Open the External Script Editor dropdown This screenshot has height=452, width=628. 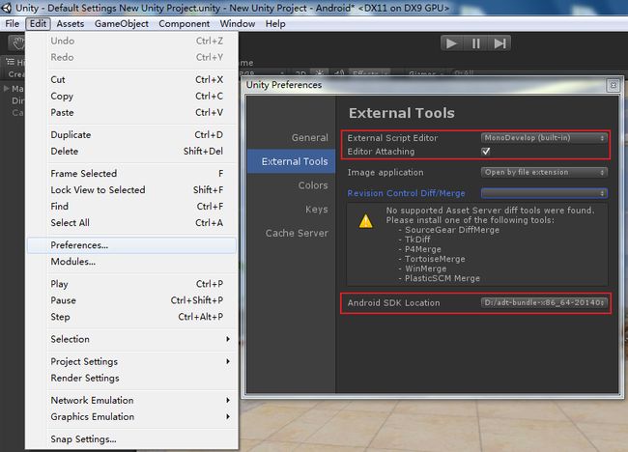point(544,138)
